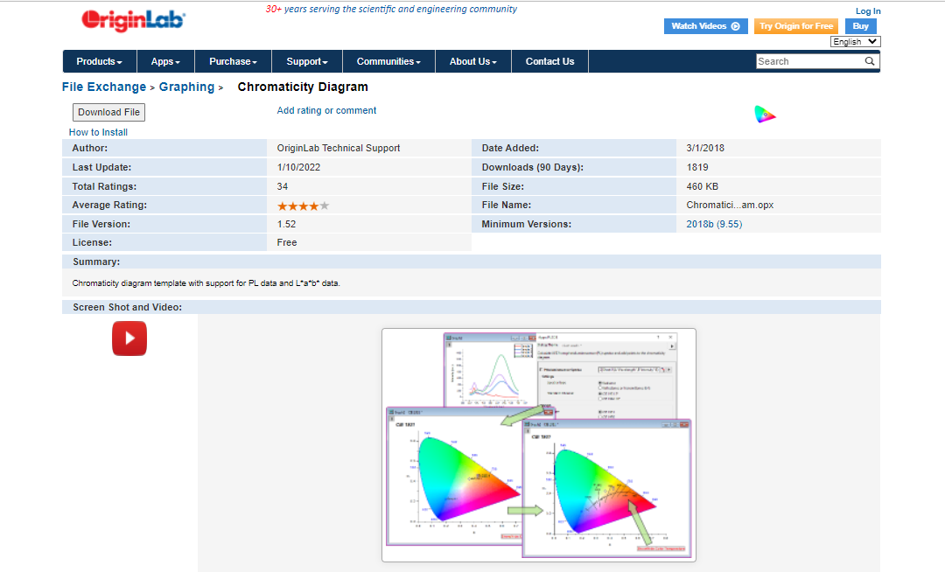The image size is (945, 572).
Task: Expand the Products menu
Action: click(x=100, y=61)
